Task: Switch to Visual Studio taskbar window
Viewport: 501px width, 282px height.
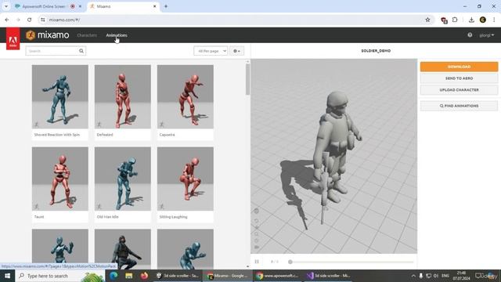Action: coord(329,276)
